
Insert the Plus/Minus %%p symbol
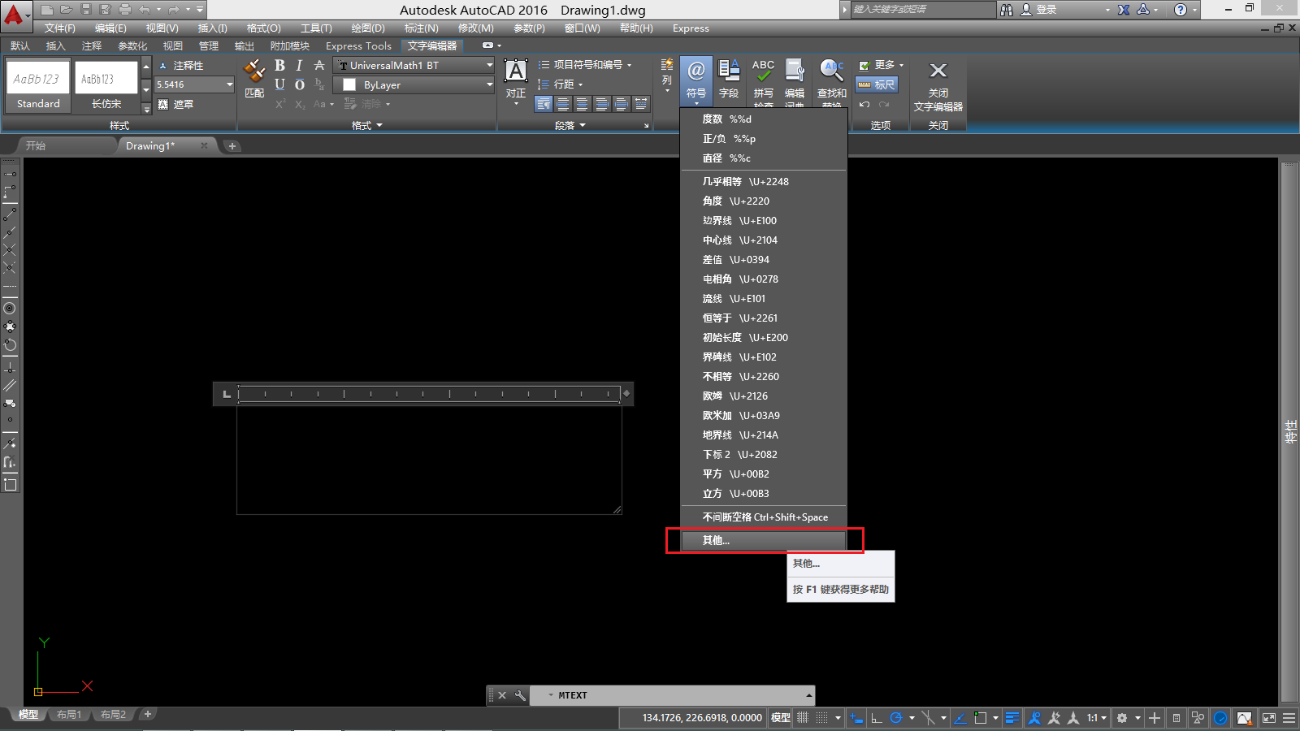764,139
